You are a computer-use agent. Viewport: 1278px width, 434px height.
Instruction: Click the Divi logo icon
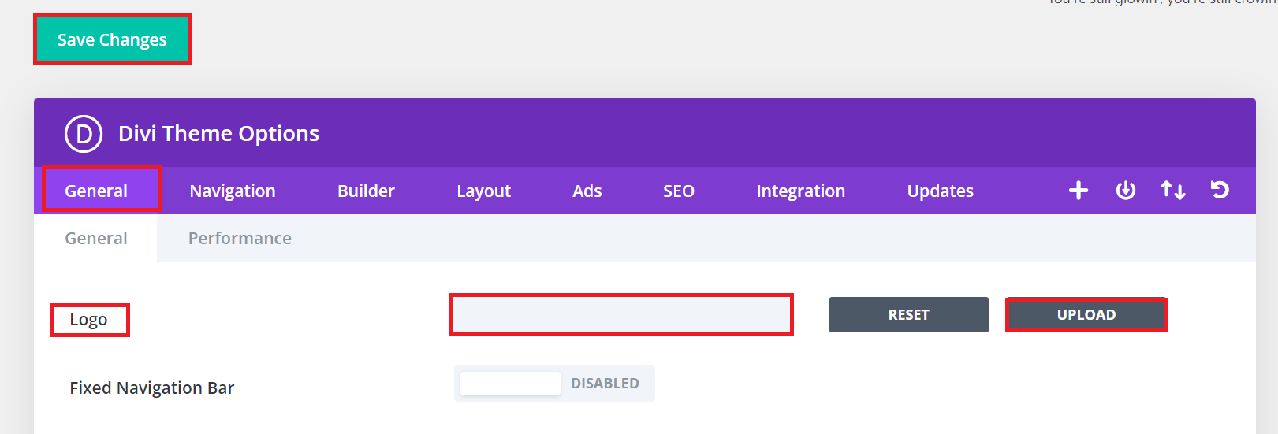(84, 134)
